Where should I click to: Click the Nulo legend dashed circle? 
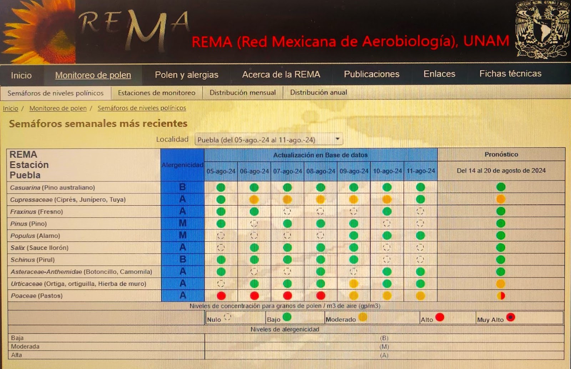tap(228, 317)
